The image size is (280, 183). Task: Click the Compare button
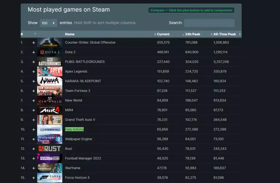191,10
